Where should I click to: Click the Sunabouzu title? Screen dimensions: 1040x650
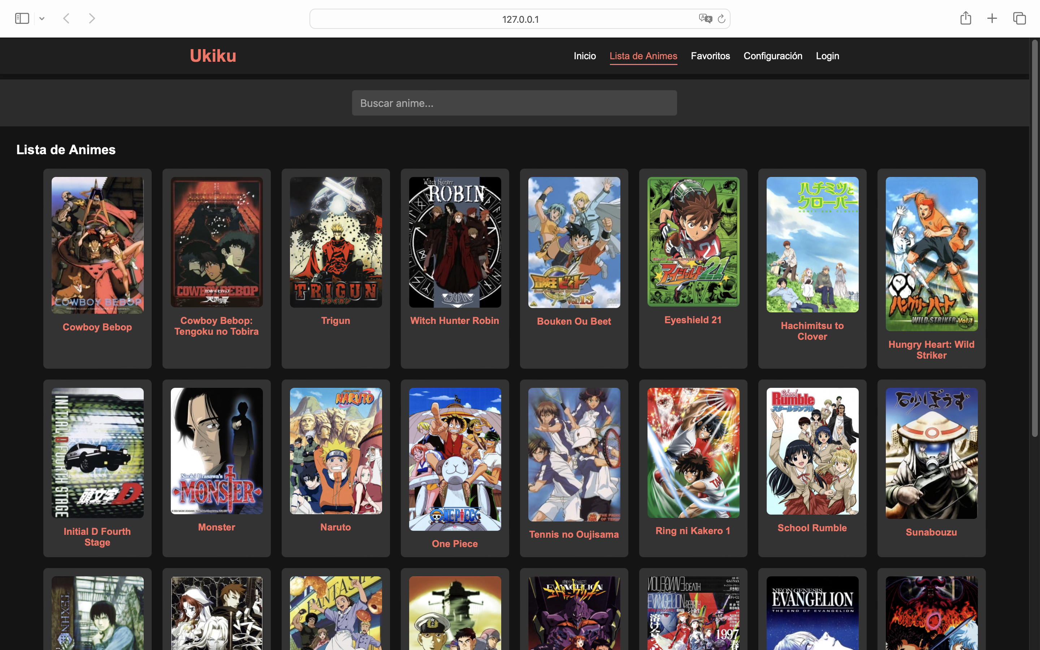pos(932,533)
